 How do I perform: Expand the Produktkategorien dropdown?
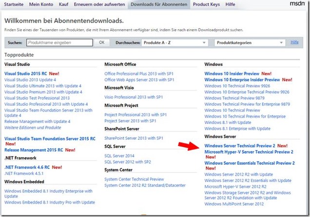click(250, 43)
